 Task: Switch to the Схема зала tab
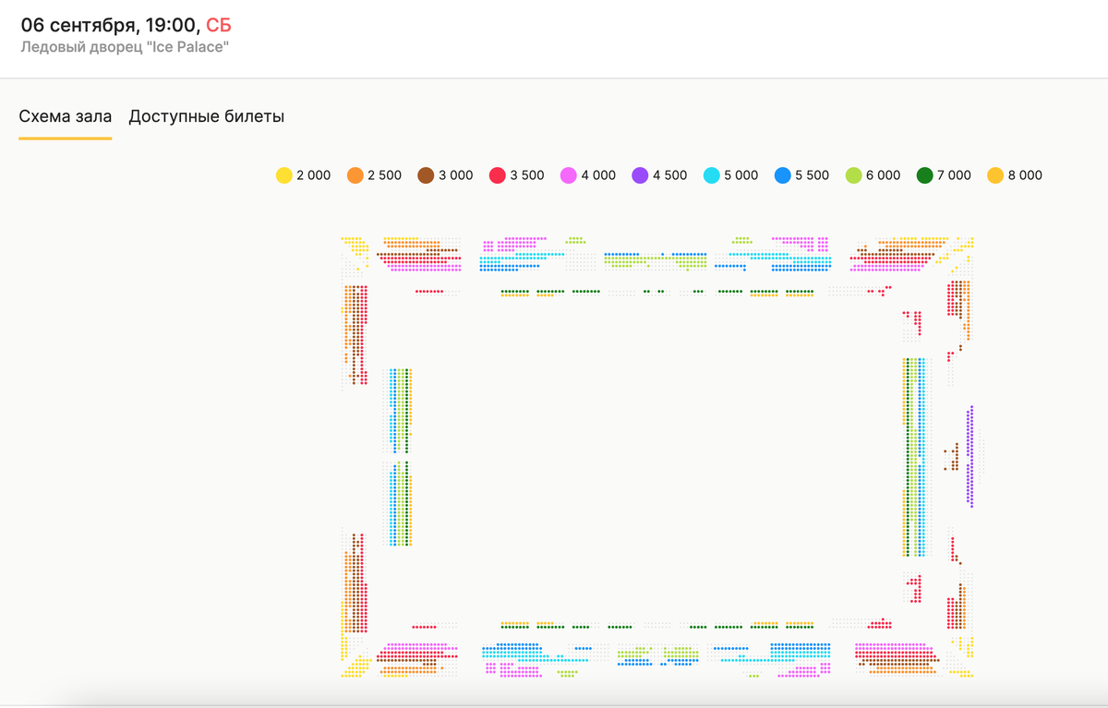tap(66, 116)
